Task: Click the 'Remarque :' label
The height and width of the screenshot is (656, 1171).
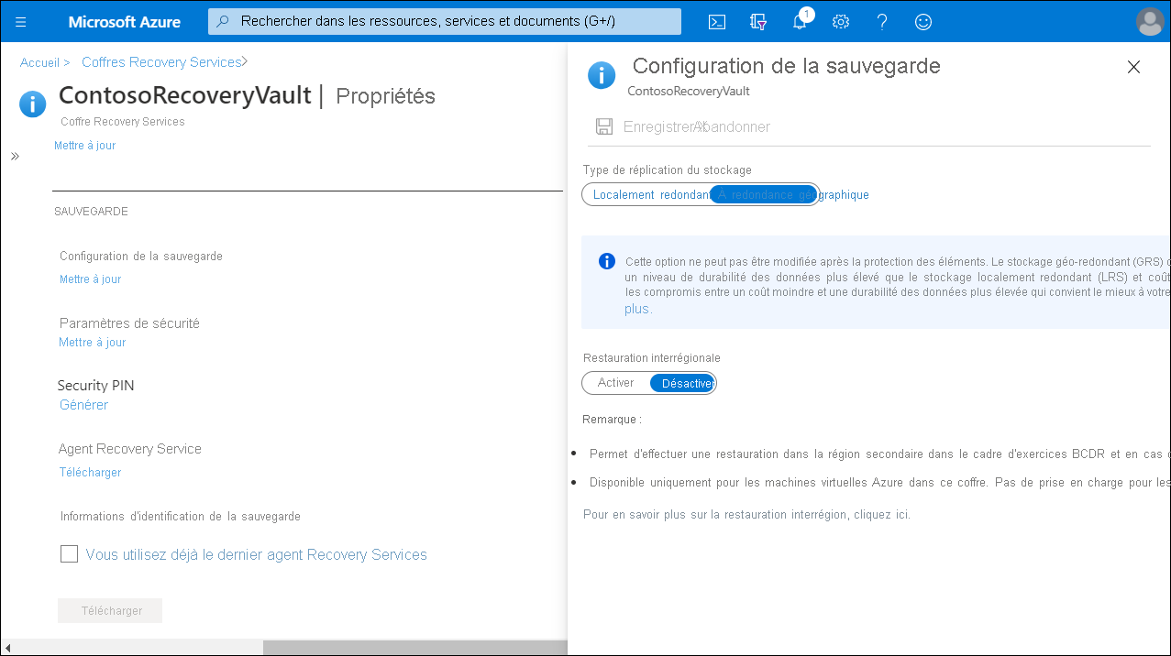Action: point(613,420)
